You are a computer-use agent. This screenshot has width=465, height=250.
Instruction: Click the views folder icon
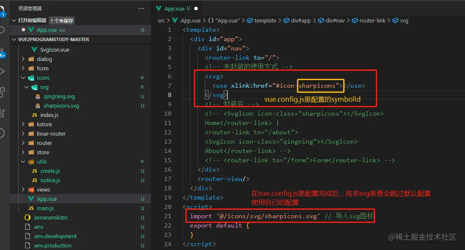click(31, 189)
